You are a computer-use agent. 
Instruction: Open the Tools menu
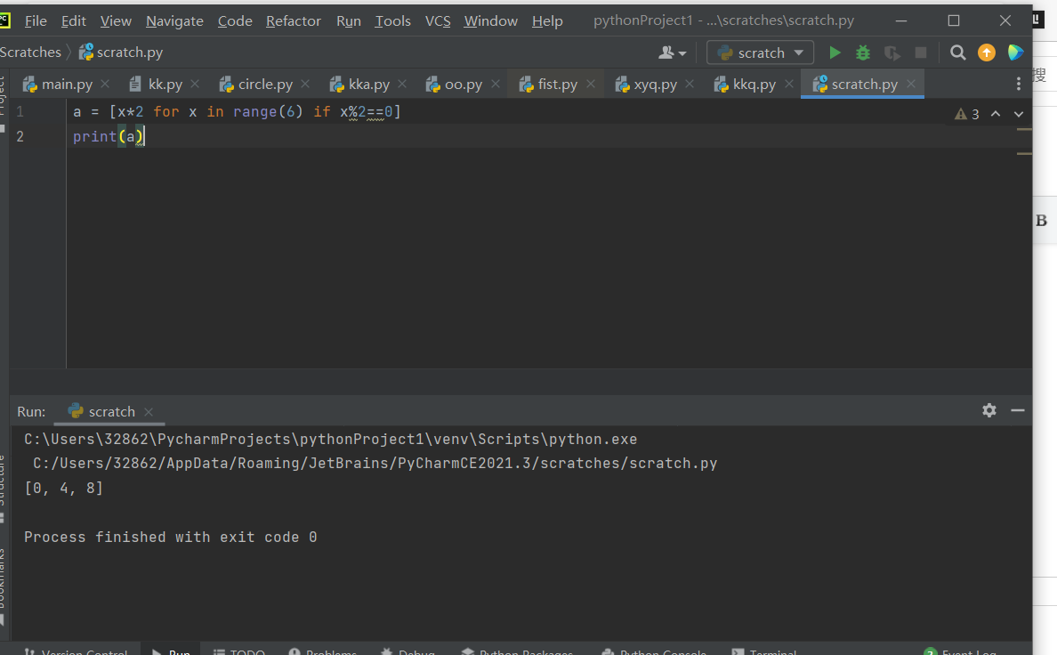(393, 20)
